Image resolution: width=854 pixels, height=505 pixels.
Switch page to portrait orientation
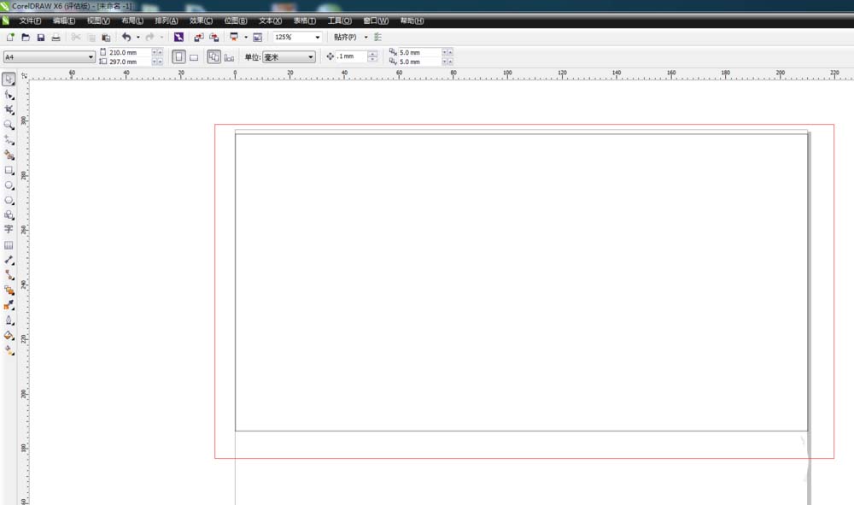tap(179, 57)
